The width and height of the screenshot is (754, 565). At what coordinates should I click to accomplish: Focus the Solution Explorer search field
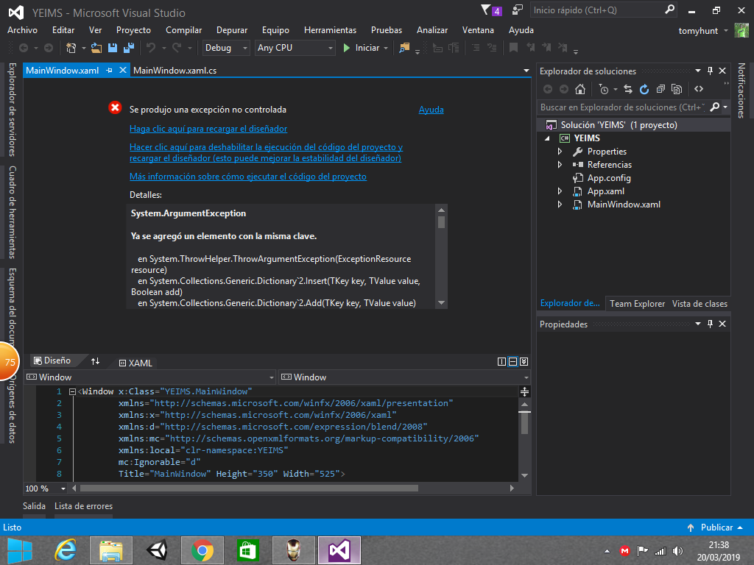pyautogui.click(x=622, y=107)
